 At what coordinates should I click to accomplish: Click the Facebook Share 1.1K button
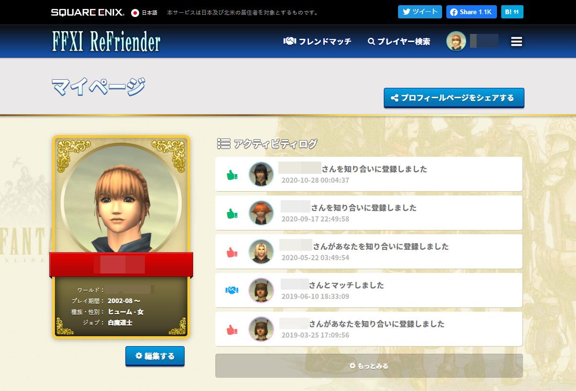(471, 12)
